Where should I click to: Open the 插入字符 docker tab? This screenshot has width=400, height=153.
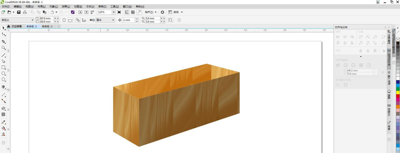coord(389,78)
